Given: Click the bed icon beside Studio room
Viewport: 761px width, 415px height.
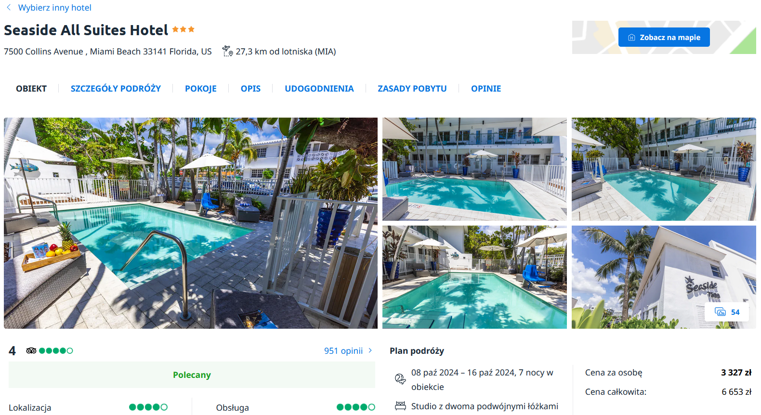Looking at the screenshot, I should click(400, 406).
